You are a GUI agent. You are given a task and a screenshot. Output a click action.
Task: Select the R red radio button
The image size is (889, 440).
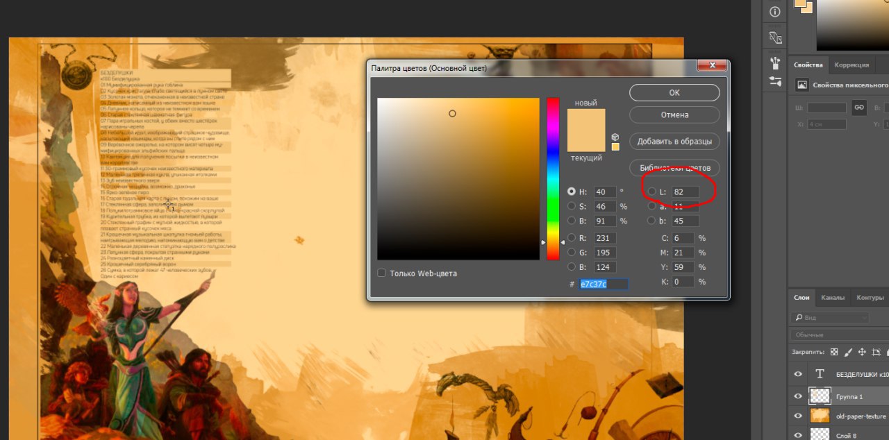pos(572,238)
